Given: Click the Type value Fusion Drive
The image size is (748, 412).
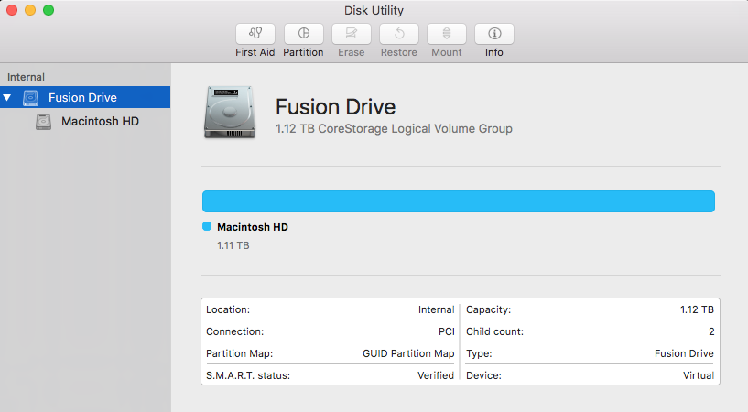Looking at the screenshot, I should pos(684,353).
